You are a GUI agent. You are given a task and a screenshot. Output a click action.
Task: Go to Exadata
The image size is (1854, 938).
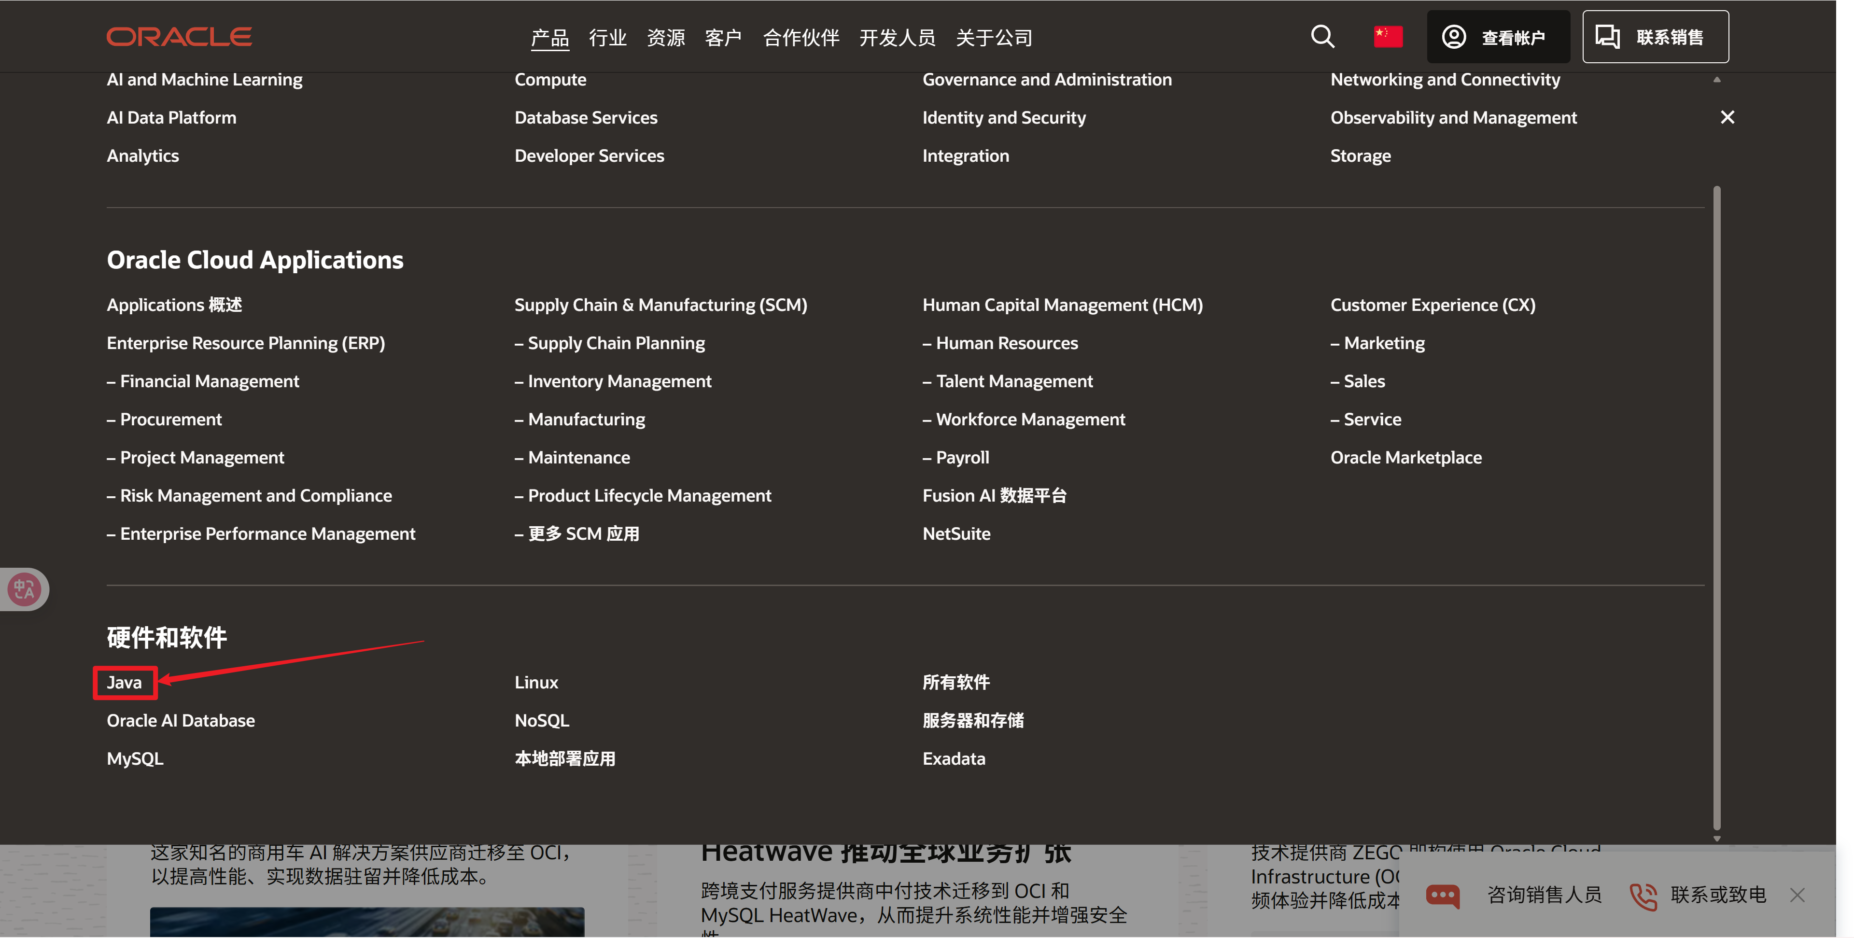(x=954, y=759)
